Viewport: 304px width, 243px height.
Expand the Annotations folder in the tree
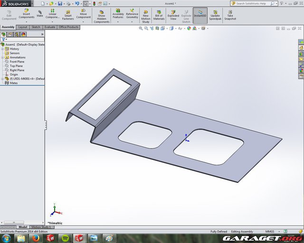(2, 57)
